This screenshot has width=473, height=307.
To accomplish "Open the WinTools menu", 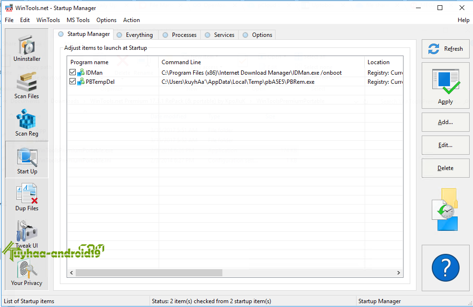I will (x=48, y=20).
